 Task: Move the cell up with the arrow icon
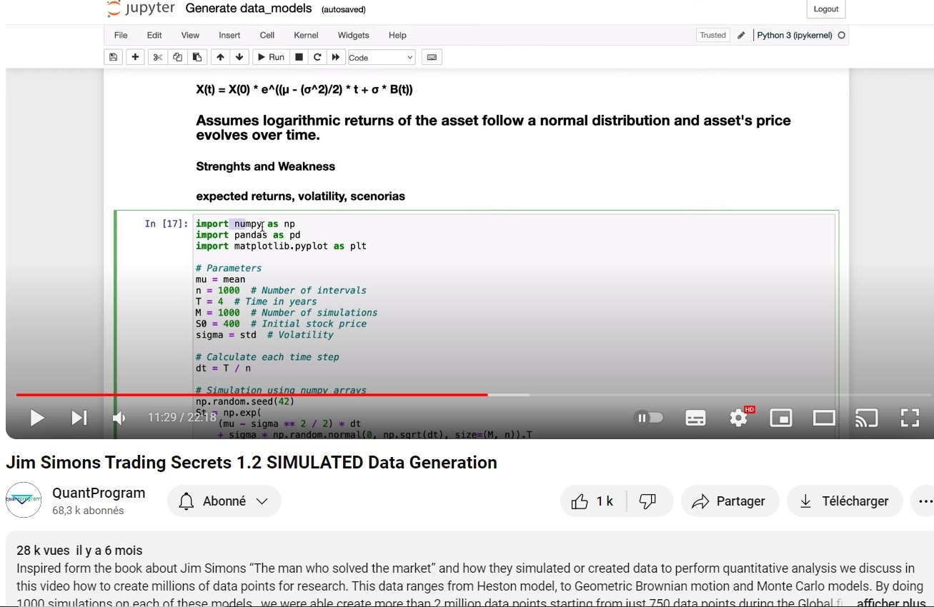click(220, 57)
